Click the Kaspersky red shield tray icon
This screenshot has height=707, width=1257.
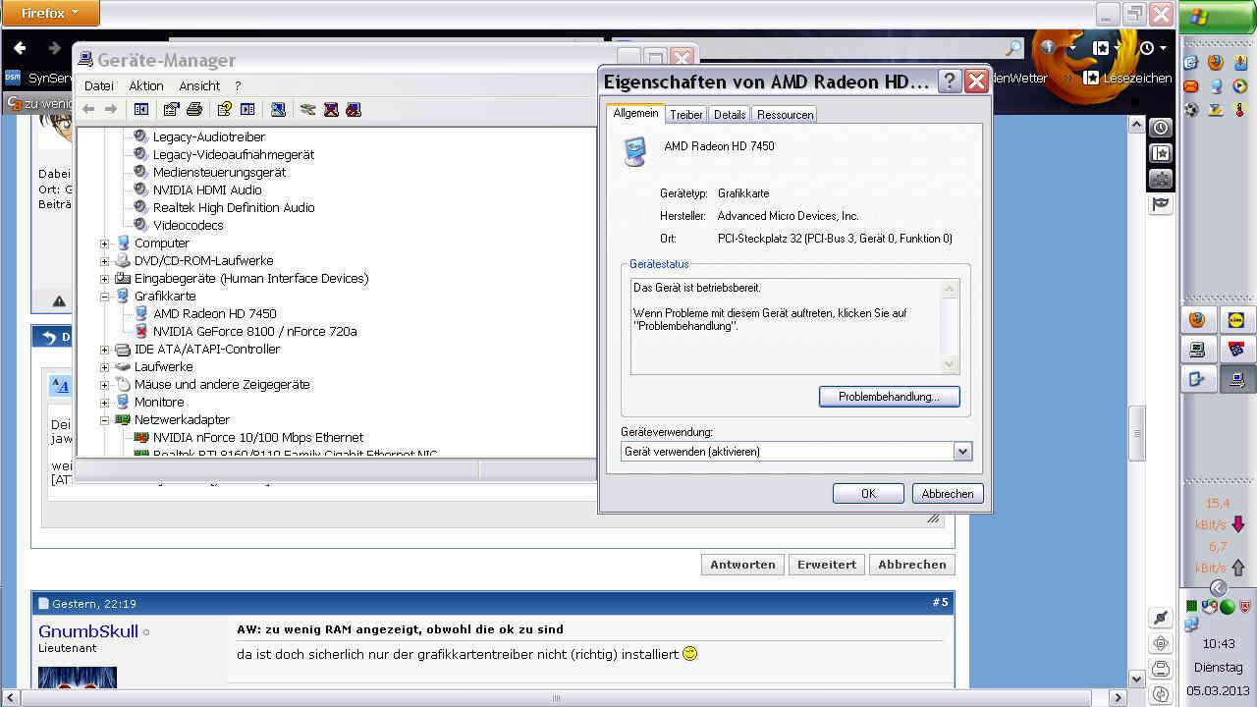(x=1245, y=606)
